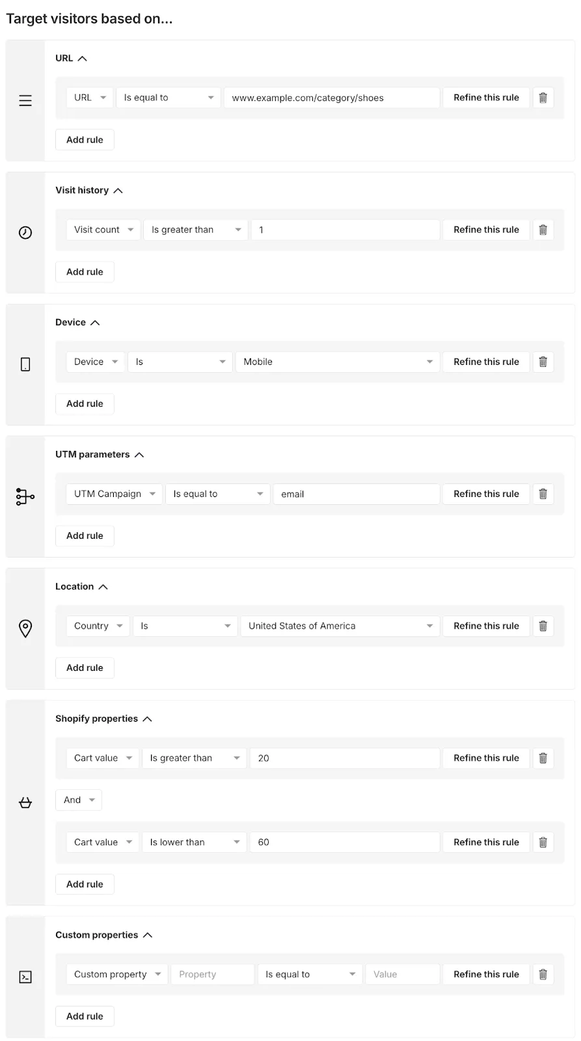This screenshot has width=581, height=1041.
Task: Click the Location pin icon
Action: (x=25, y=629)
